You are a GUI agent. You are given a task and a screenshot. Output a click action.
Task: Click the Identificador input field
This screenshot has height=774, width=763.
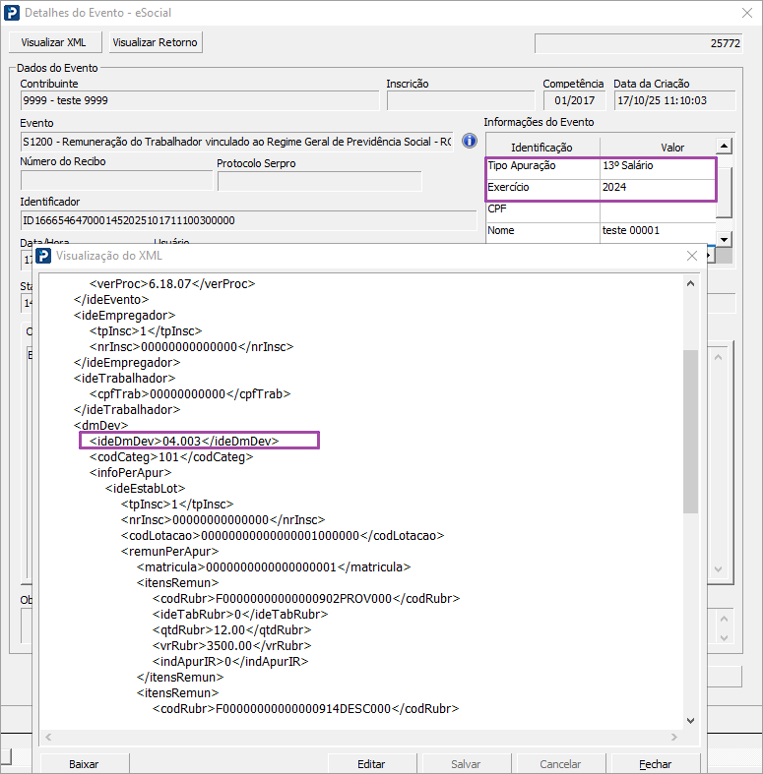[x=248, y=220]
